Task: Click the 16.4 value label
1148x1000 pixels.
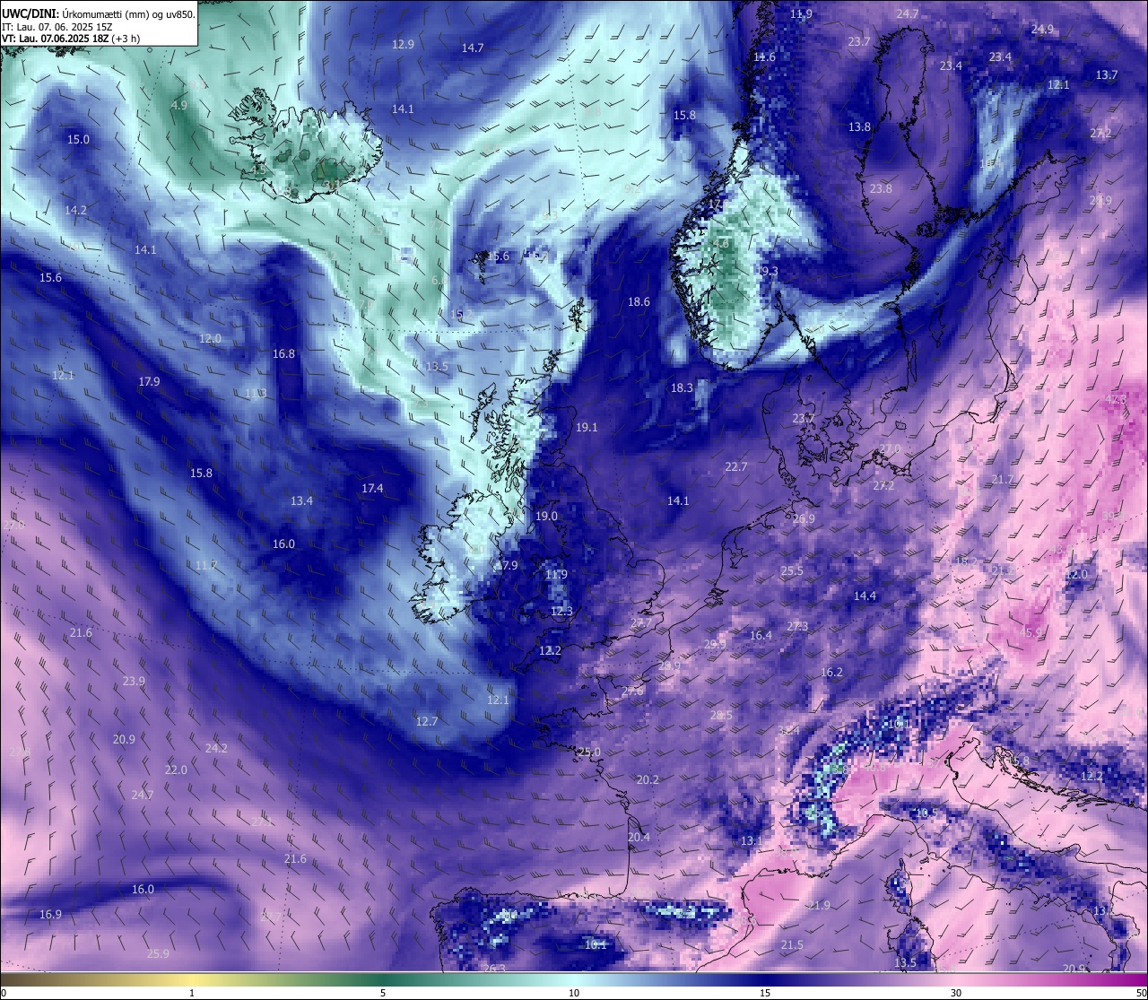Action: [761, 635]
